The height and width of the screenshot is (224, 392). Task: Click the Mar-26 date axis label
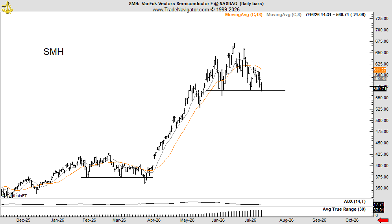(119, 220)
